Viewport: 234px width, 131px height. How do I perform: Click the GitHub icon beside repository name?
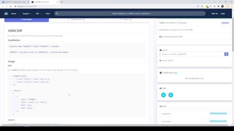pyautogui.click(x=160, y=37)
